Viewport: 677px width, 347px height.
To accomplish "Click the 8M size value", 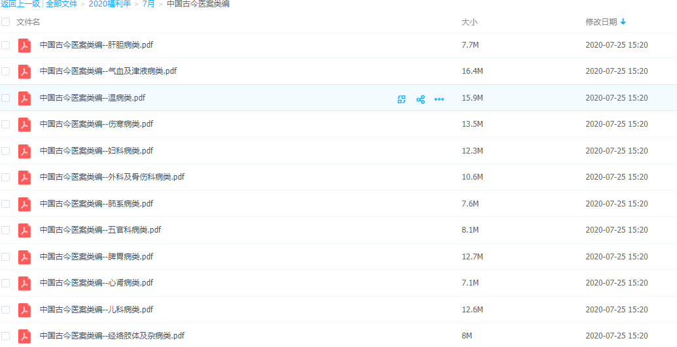I will pyautogui.click(x=468, y=336).
